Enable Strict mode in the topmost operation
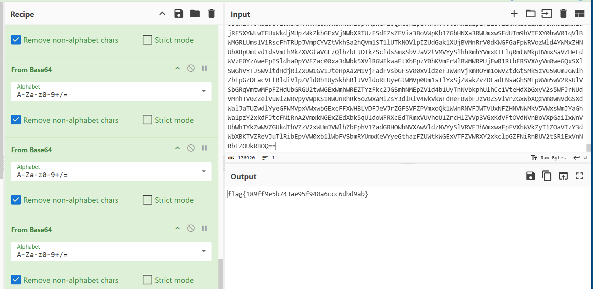The width and height of the screenshot is (593, 289). click(x=147, y=40)
